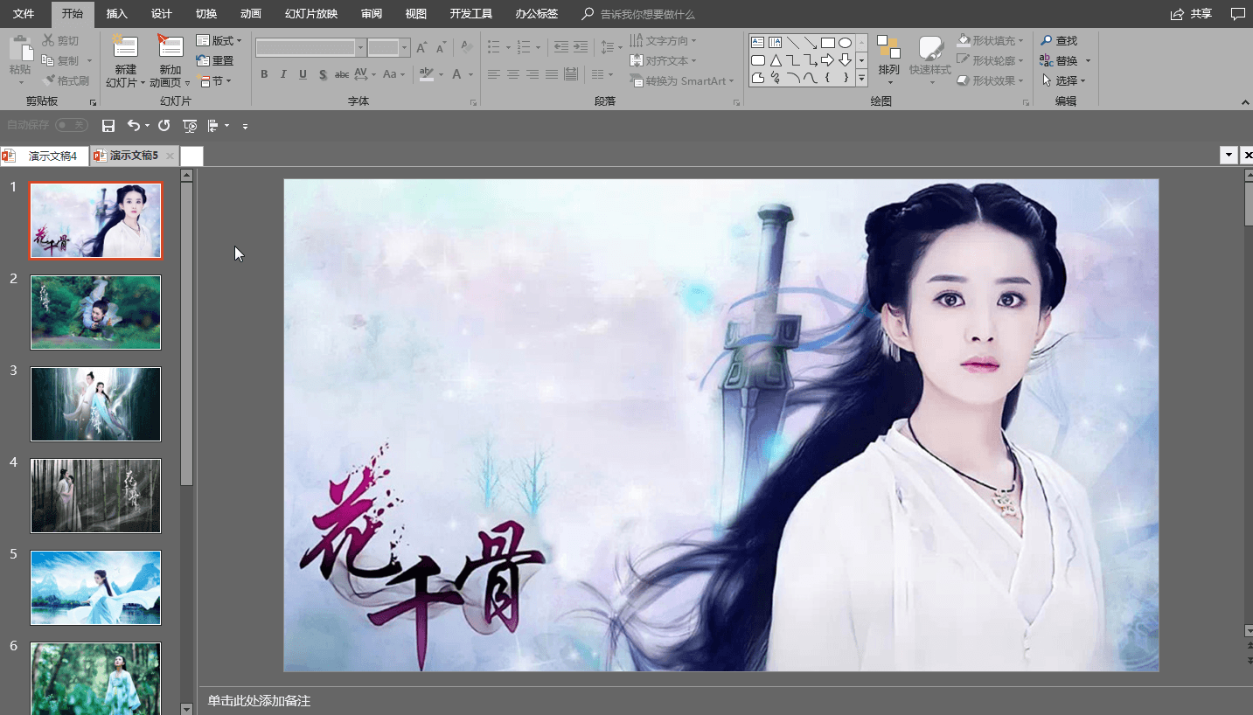Select the triangle shape in gallery

pos(776,60)
